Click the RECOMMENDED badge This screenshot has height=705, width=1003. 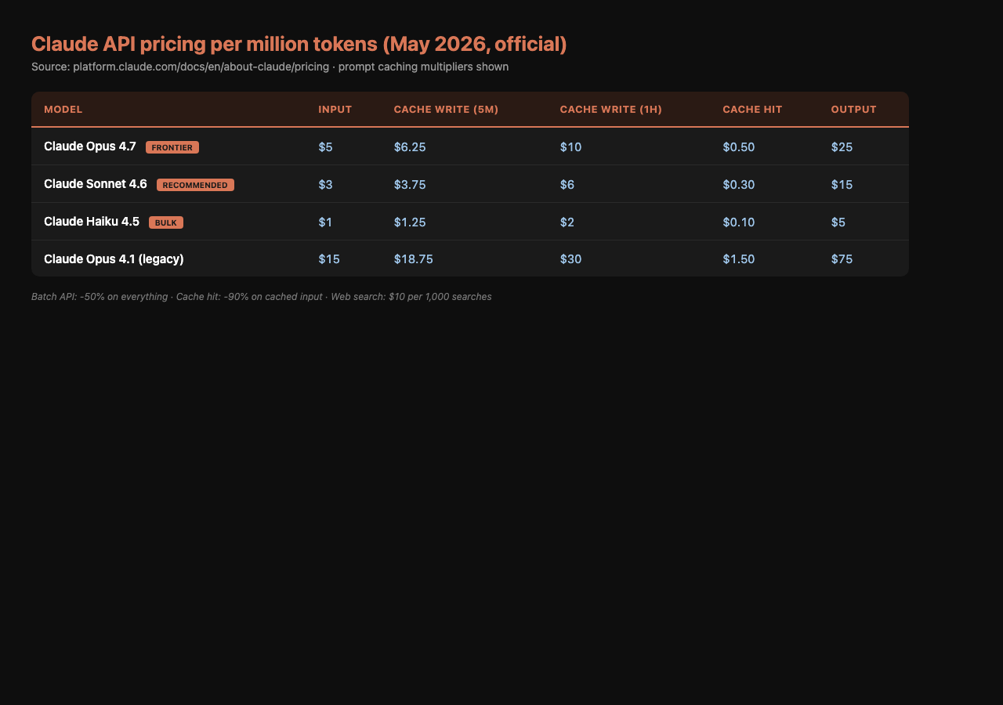point(195,185)
